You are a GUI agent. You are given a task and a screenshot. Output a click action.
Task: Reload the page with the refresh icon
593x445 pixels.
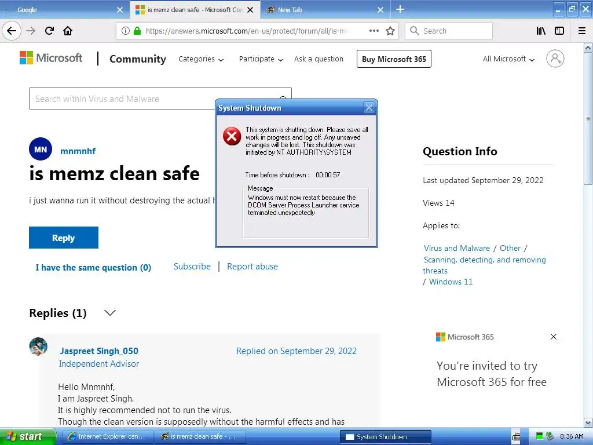(x=49, y=31)
